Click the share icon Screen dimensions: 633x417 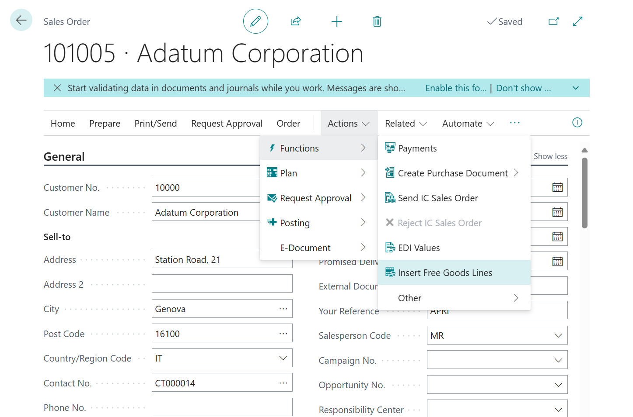tap(296, 21)
